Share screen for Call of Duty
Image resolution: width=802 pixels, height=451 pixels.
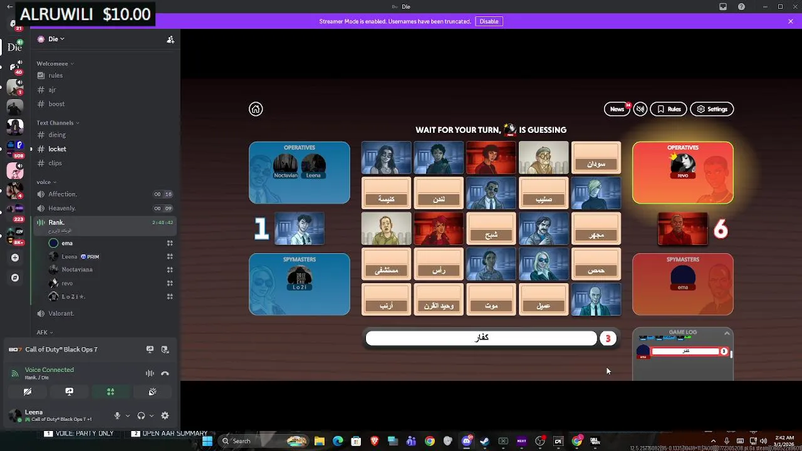point(150,350)
